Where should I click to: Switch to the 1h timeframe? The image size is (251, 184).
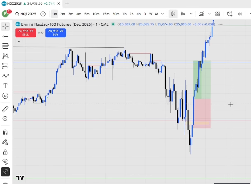(x=124, y=14)
